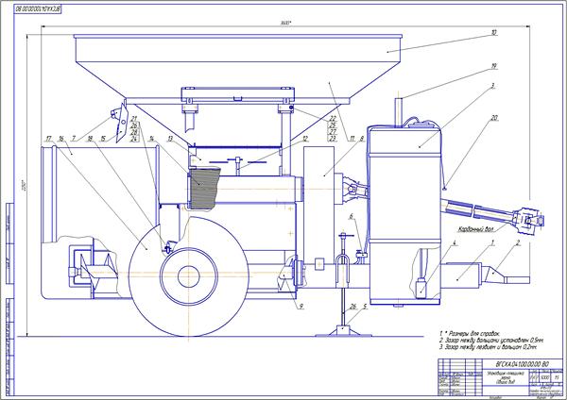Click callout 23 in the stacked labels

(x=333, y=139)
